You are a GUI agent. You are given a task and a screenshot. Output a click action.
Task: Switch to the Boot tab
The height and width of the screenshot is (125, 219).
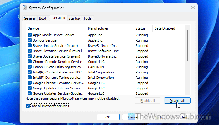pyautogui.click(x=43, y=18)
